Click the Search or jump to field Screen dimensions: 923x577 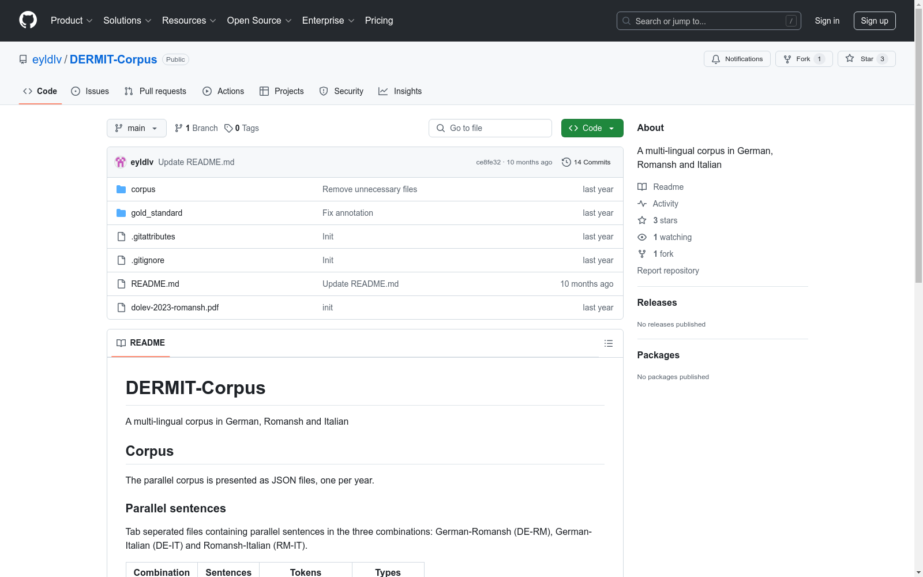709,21
